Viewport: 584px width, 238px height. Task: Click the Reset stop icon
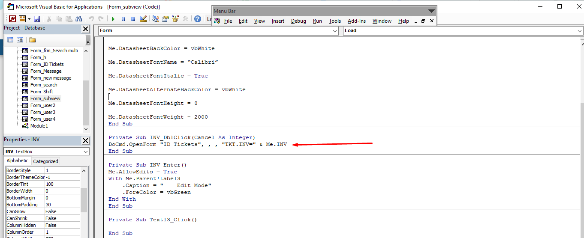(133, 19)
